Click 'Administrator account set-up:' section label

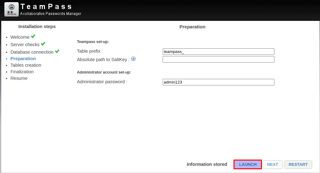[x=104, y=72]
